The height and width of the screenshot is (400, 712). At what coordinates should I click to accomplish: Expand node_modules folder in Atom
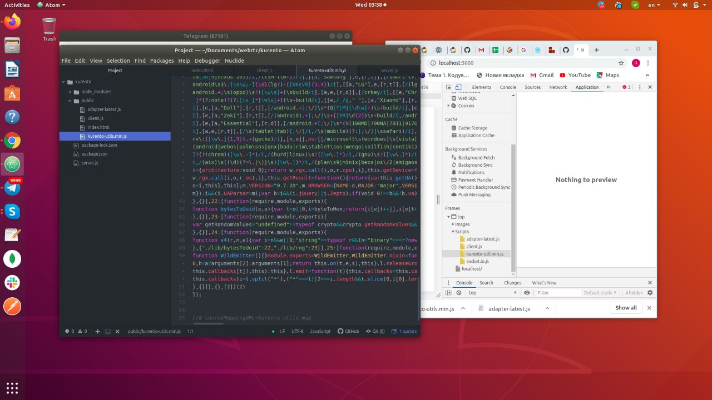[x=70, y=92]
